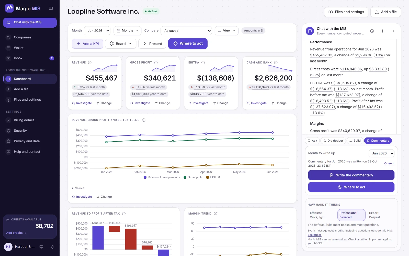Switch to the Dig deeper tab
Viewport: 409px width, 256px height.
coord(333,141)
